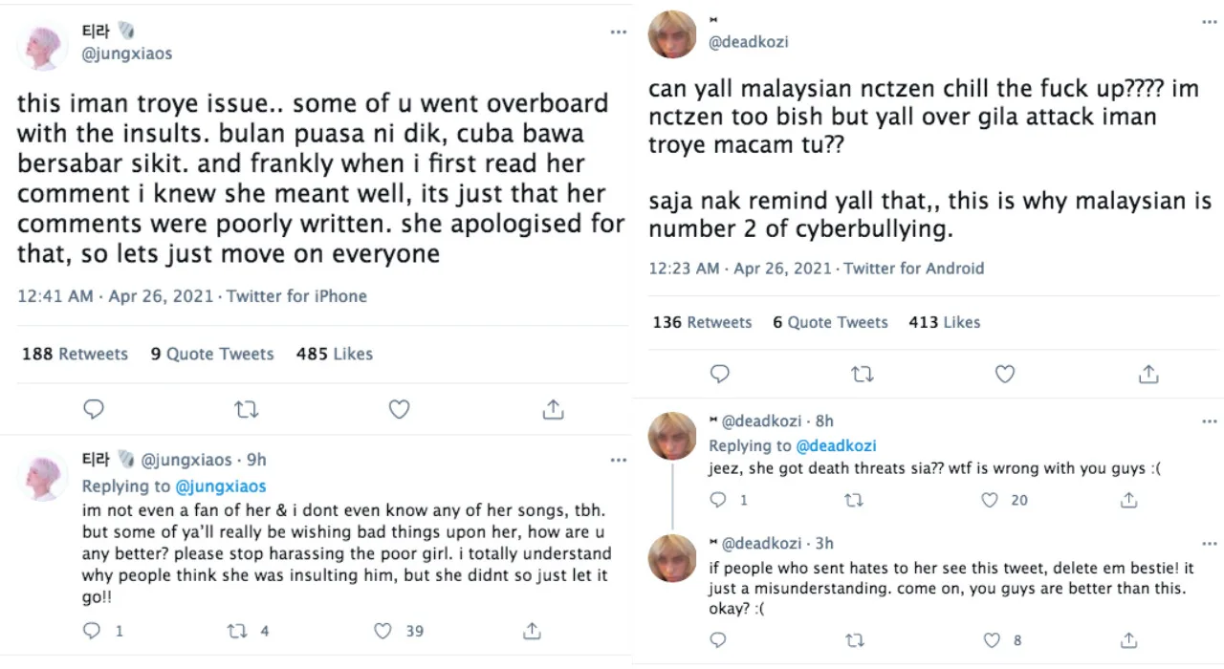
Task: View the 188 Retweets list
Action: 75,354
